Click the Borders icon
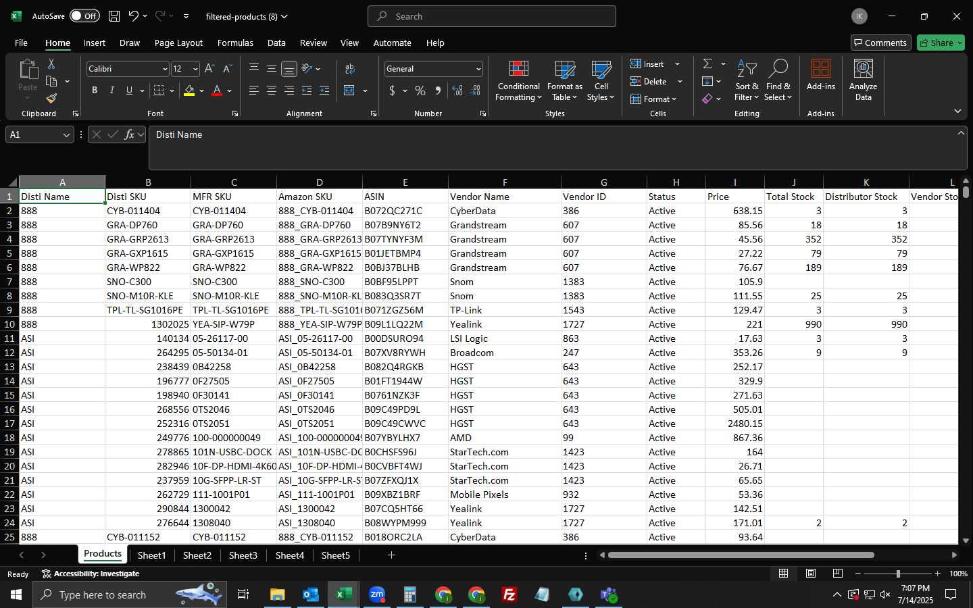The height and width of the screenshot is (608, 973). (159, 91)
